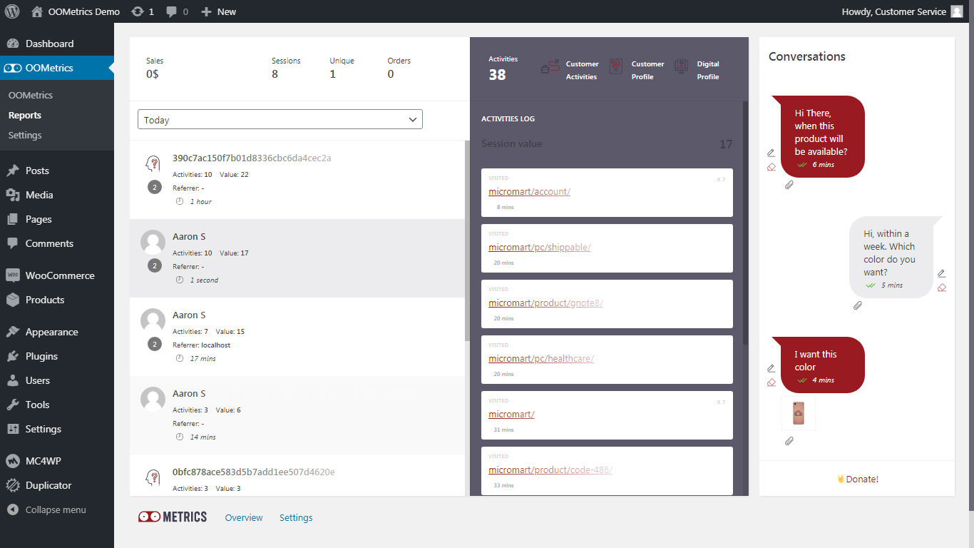This screenshot has height=548, width=974.
Task: Open the Settings footer link
Action: 296,517
